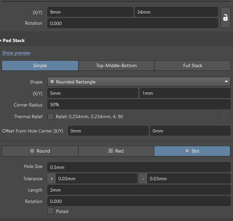The image size is (233, 221).
Task: Select Slot hole type
Action: 192,151
